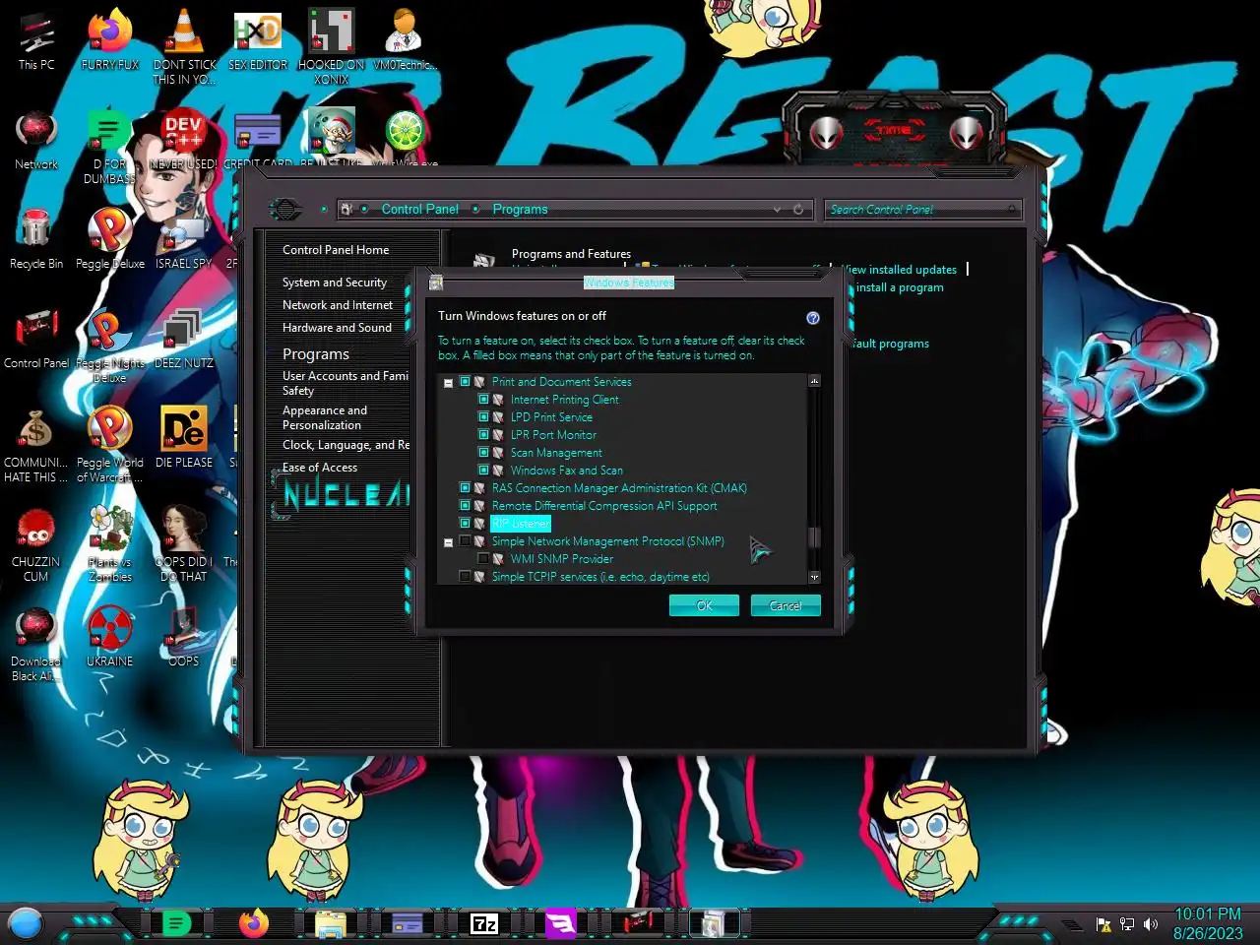This screenshot has width=1260, height=945.
Task: Open the VMOTechnic desktop shortcut
Action: (405, 39)
